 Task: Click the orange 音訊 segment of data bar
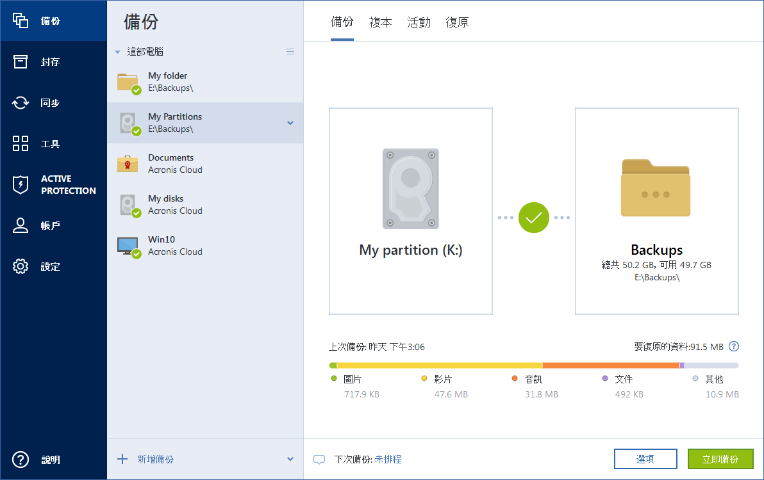click(611, 365)
